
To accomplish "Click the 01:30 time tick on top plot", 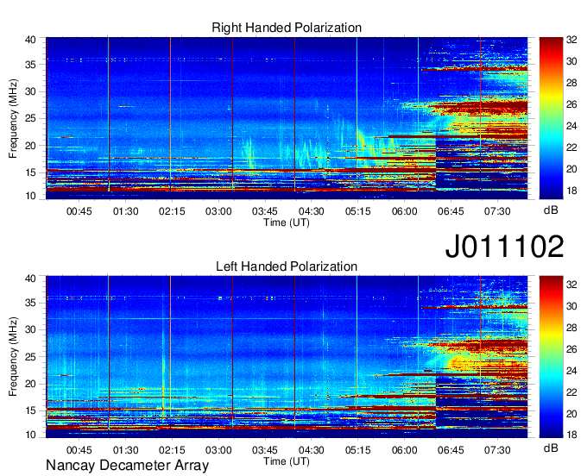I will pos(126,211).
